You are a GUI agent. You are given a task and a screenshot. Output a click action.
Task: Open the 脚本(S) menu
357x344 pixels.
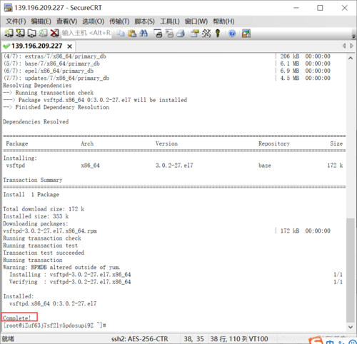(x=144, y=21)
